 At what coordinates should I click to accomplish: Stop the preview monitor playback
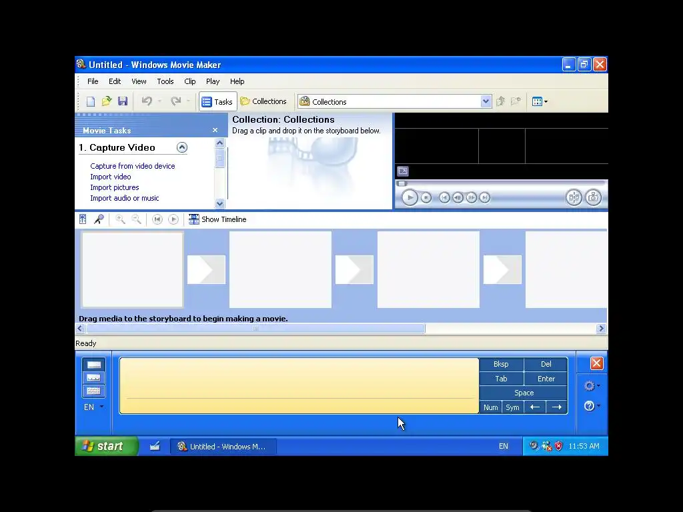tap(426, 197)
